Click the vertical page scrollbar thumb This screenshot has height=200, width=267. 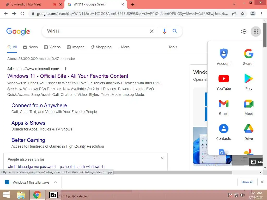pyautogui.click(x=265, y=35)
